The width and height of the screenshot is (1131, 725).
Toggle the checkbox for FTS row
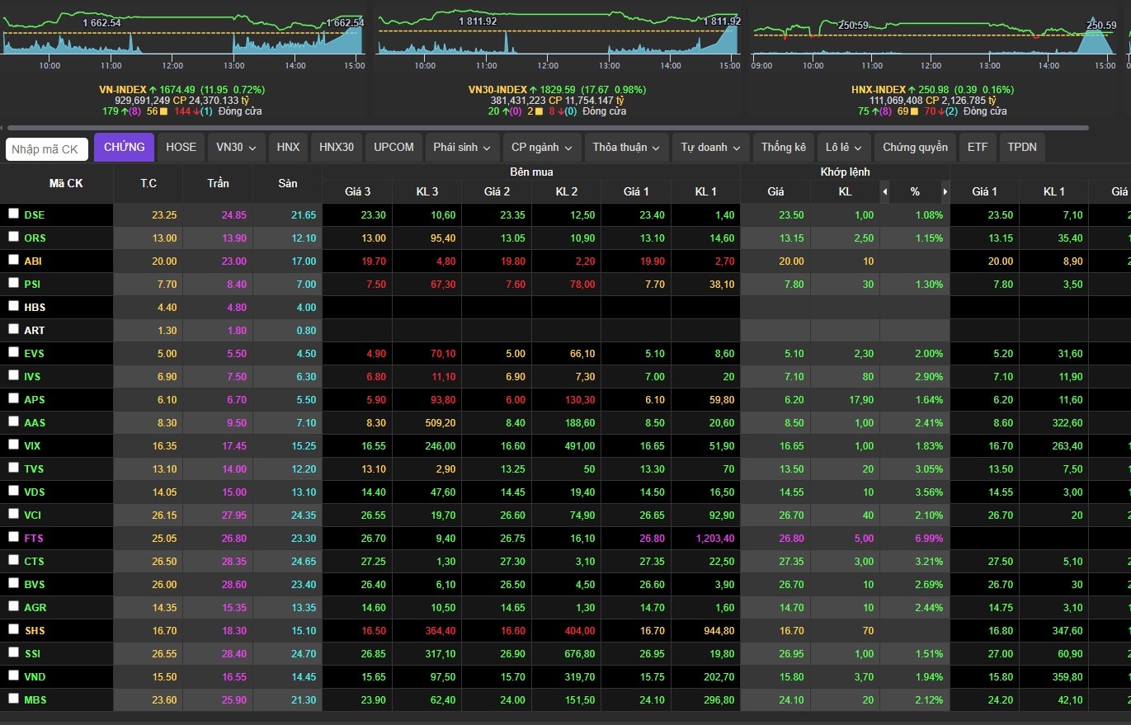[13, 537]
